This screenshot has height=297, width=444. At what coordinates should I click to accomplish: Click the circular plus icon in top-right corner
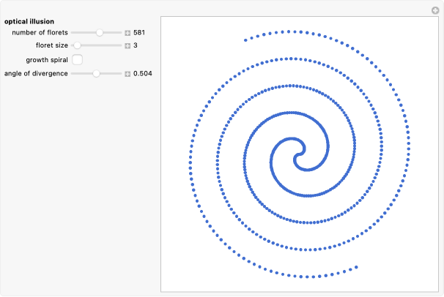(x=435, y=10)
